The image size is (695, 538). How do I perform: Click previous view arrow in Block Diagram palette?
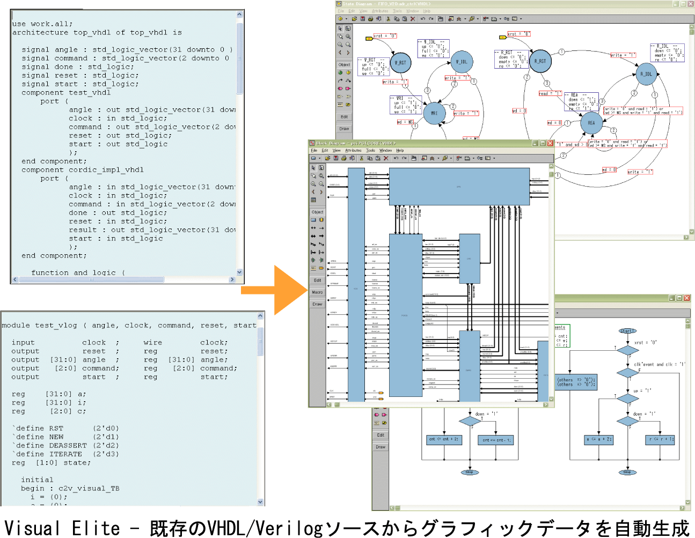(x=313, y=192)
